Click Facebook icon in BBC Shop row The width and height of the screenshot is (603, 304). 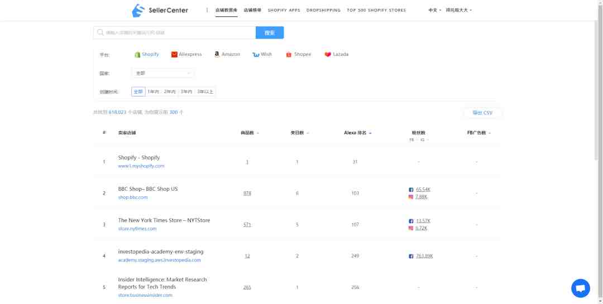tap(411, 190)
